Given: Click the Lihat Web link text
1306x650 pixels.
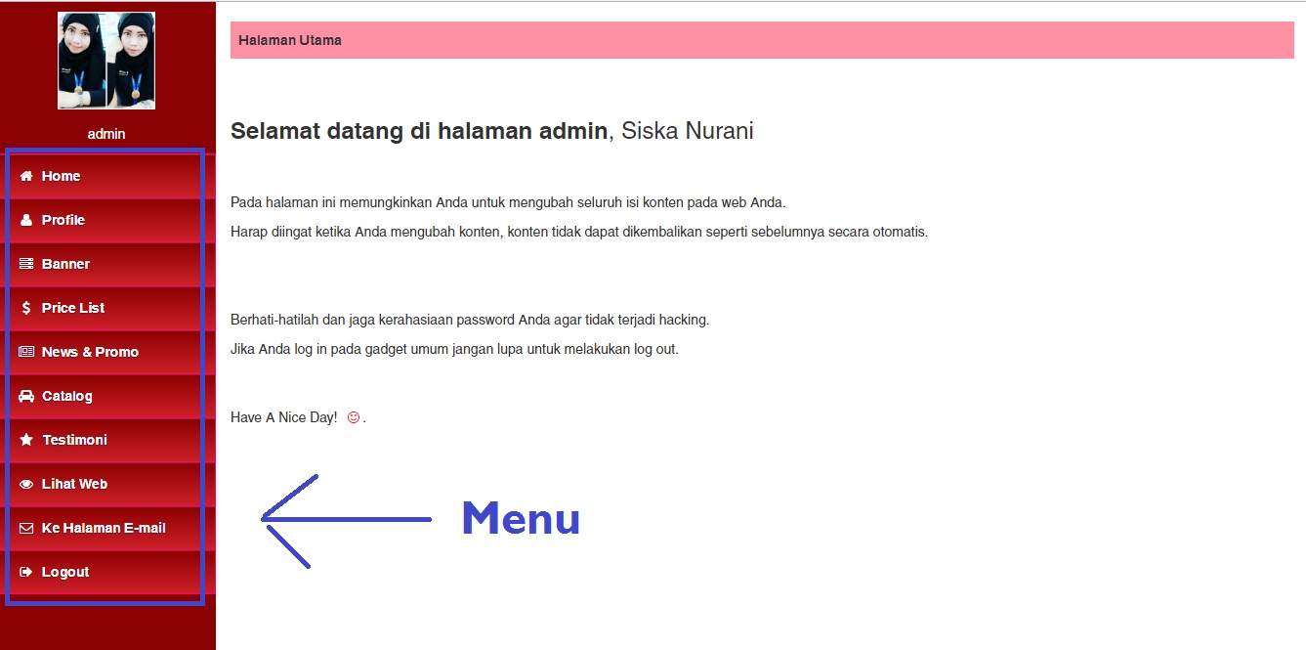Looking at the screenshot, I should (74, 484).
